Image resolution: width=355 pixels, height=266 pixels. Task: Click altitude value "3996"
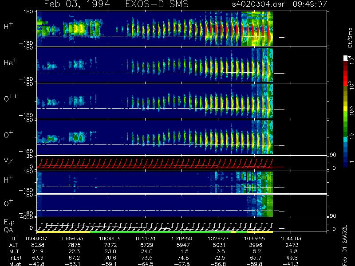pos(256,245)
